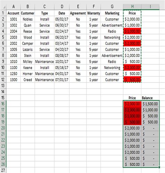
Task: Select row 1 header
Action: coord(3,13)
